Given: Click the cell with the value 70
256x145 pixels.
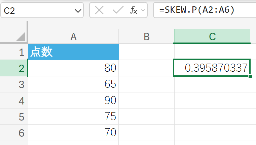Looking at the screenshot, I should coord(73,133).
